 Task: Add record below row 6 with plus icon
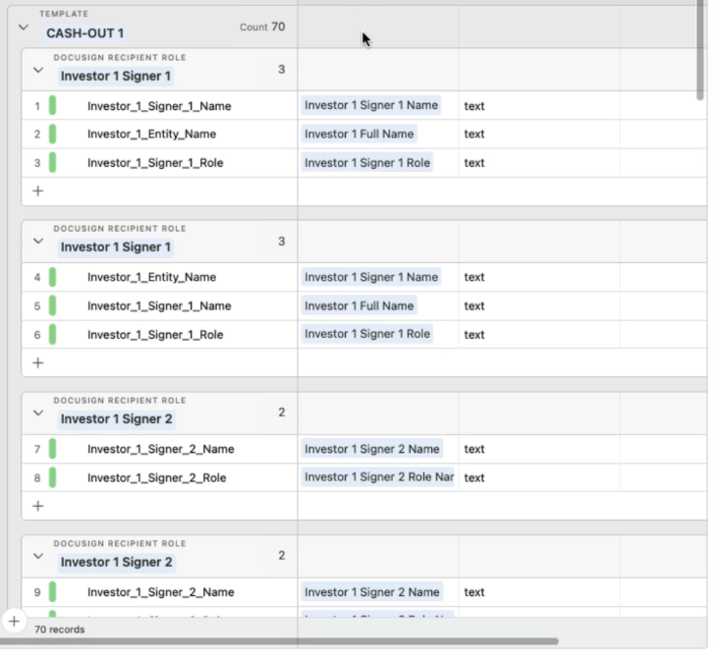coord(38,363)
